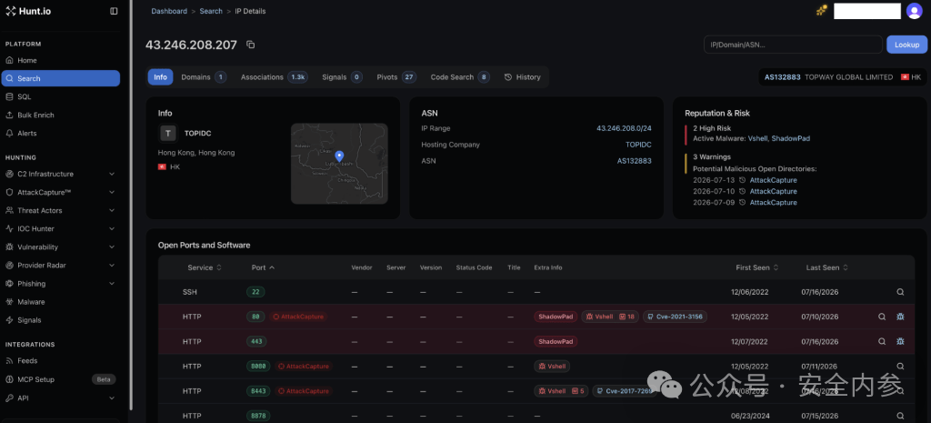
Task: Open ShadowPad link in Reputation card
Action: [x=790, y=138]
